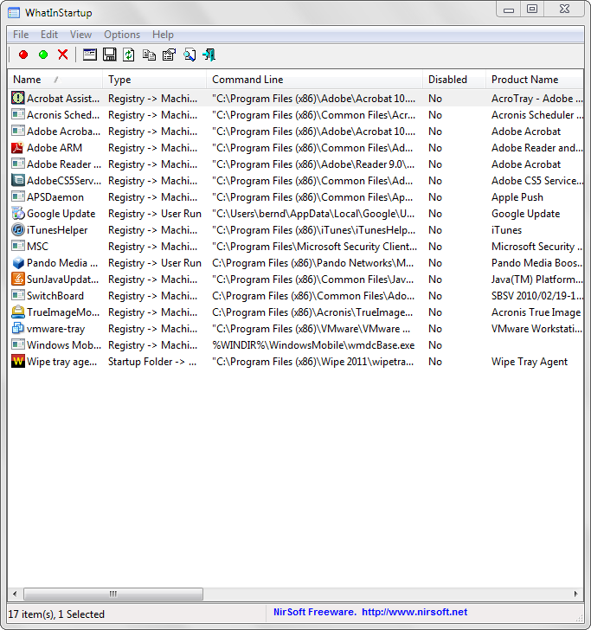Click the Refresh toolbar icon
The width and height of the screenshot is (591, 630).
(129, 55)
